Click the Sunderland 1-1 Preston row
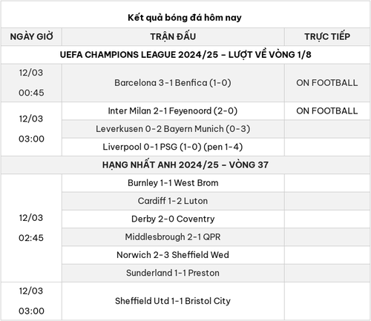 pos(173,273)
